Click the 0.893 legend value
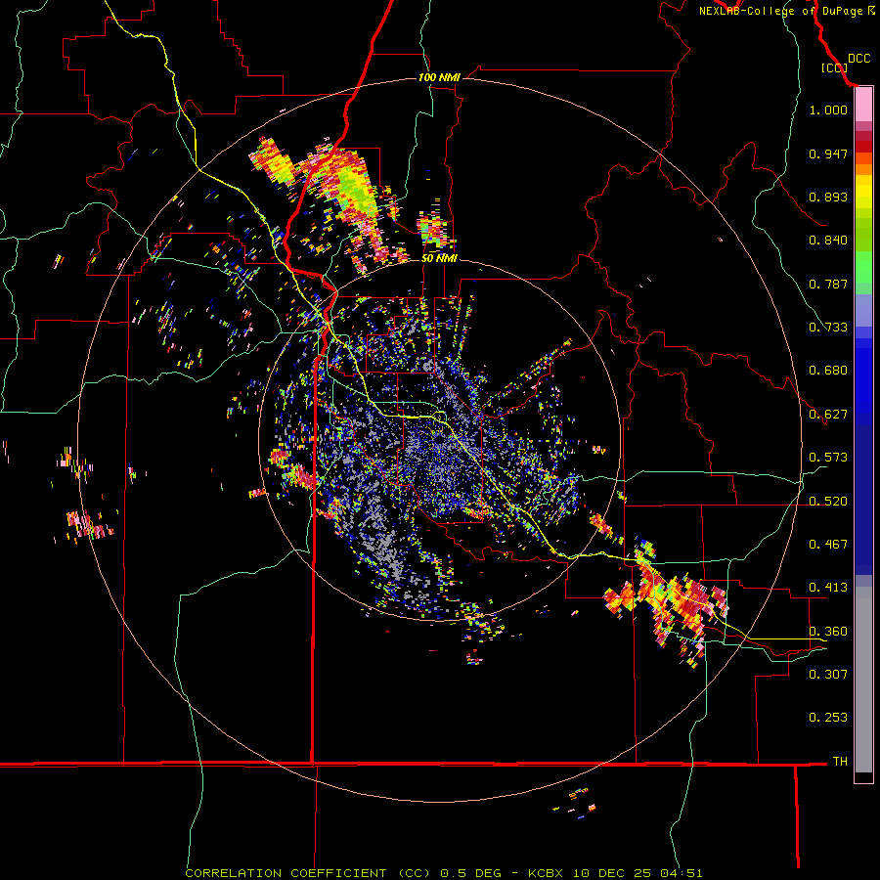The width and height of the screenshot is (880, 880). click(828, 197)
